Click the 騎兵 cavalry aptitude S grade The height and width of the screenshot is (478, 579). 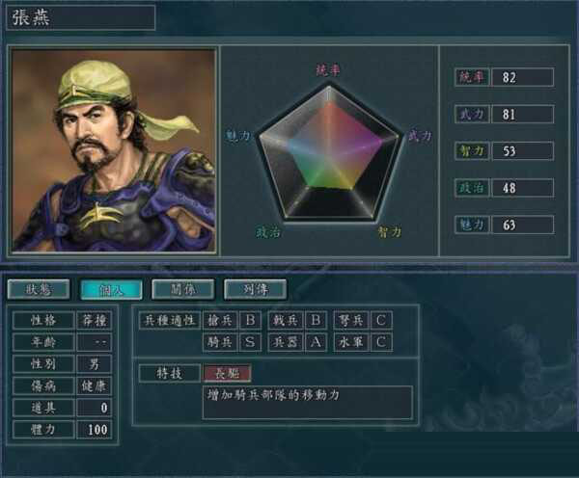point(250,342)
